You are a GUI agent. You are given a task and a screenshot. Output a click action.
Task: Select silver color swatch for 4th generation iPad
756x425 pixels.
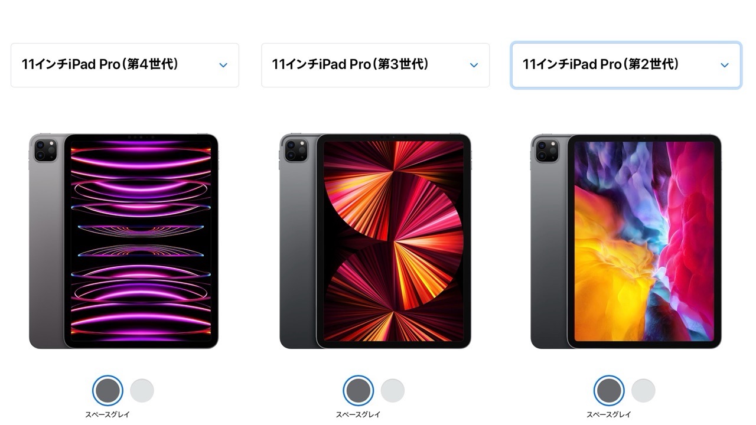tap(142, 391)
